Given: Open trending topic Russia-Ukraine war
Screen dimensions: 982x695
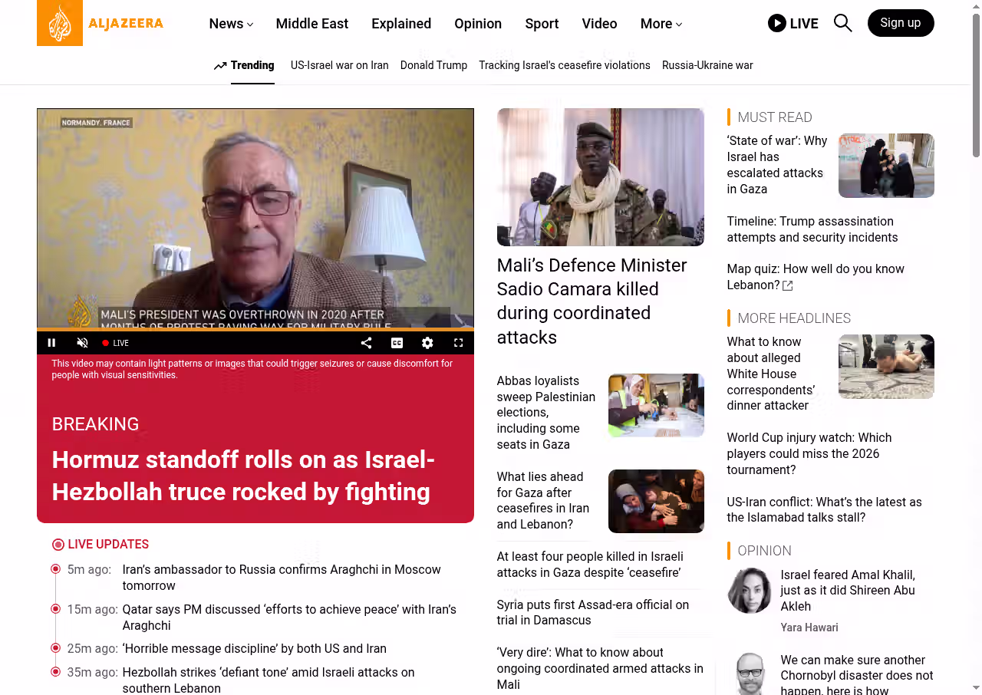Looking at the screenshot, I should tap(707, 65).
